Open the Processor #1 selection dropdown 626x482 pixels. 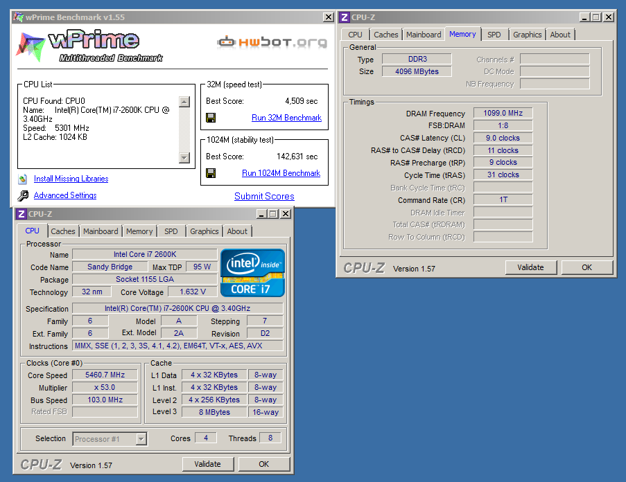141,439
